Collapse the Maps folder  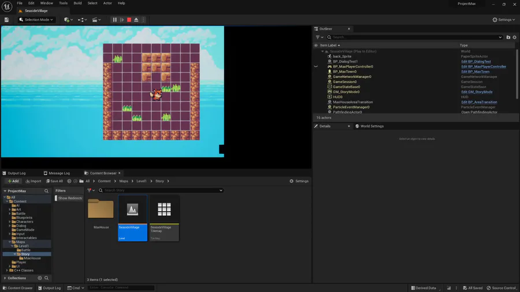click(10, 242)
